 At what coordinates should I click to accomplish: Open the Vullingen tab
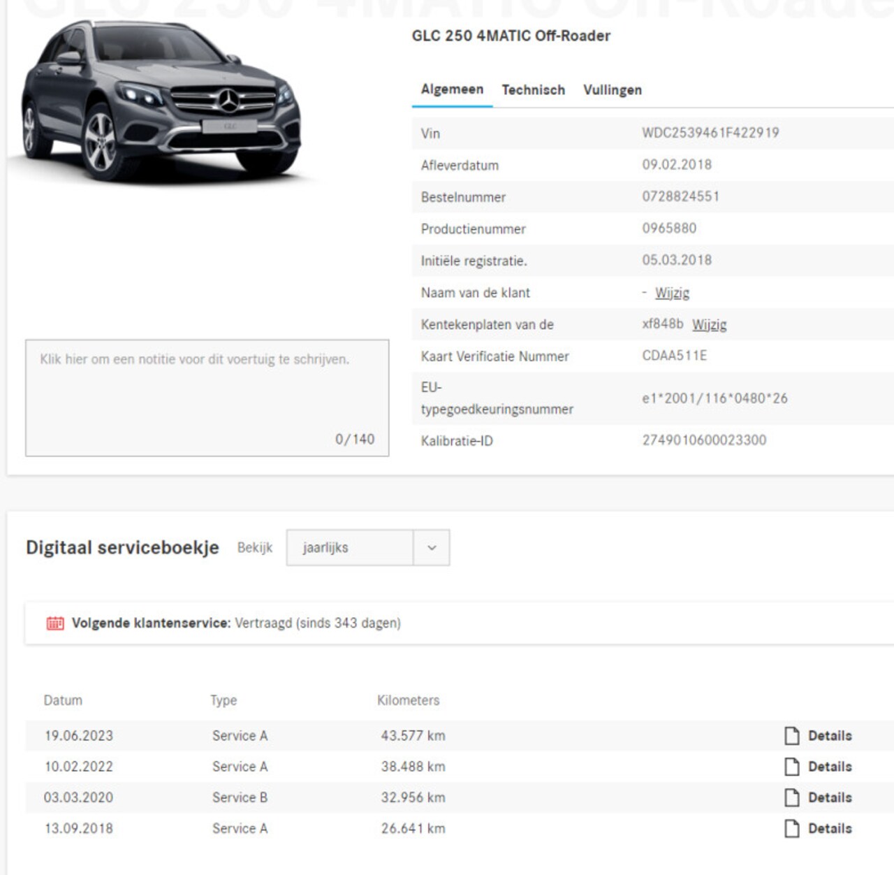612,90
